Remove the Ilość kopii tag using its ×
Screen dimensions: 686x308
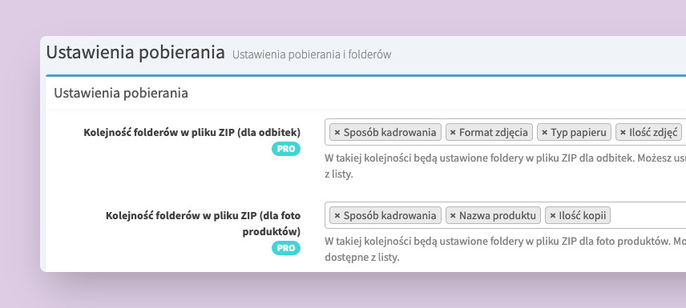tap(552, 215)
